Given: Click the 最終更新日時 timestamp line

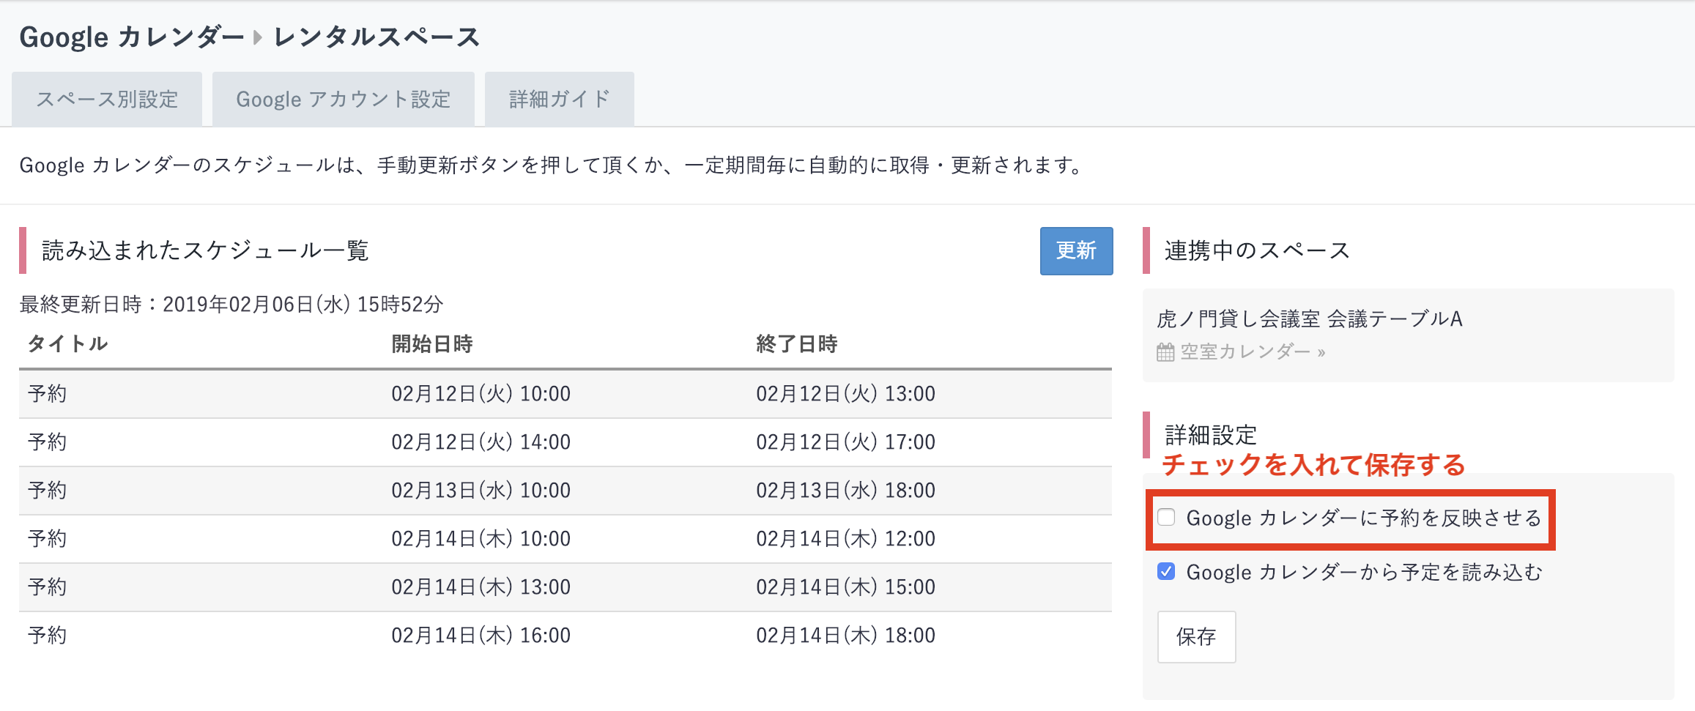Looking at the screenshot, I should pyautogui.click(x=231, y=305).
